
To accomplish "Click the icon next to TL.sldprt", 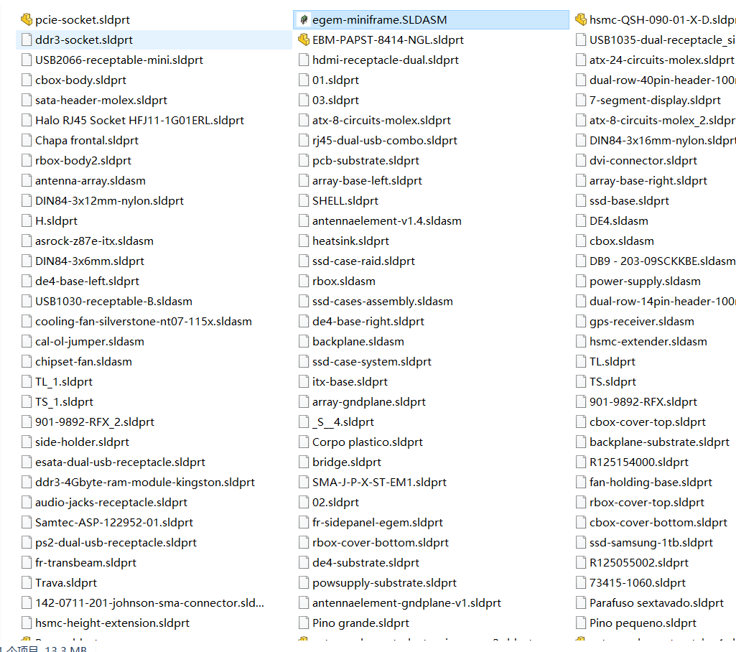I will (581, 361).
